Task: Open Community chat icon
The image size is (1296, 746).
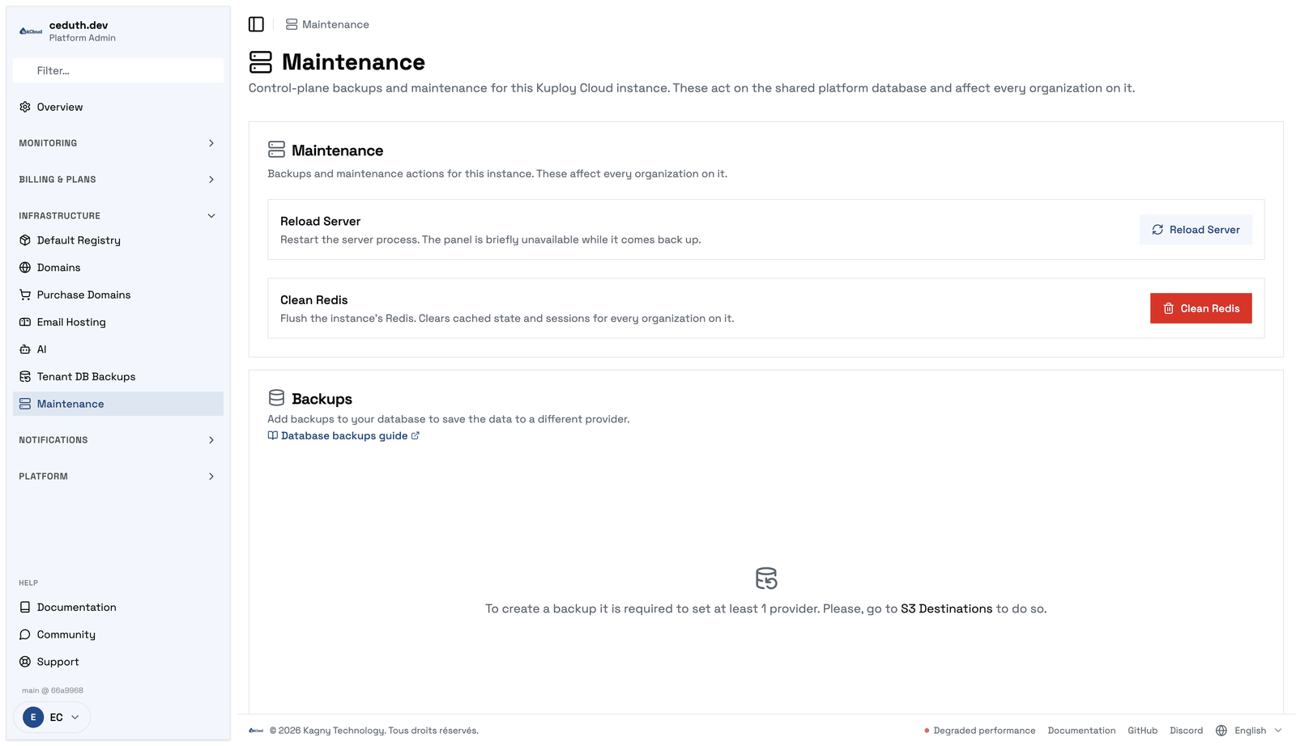Action: click(x=25, y=634)
